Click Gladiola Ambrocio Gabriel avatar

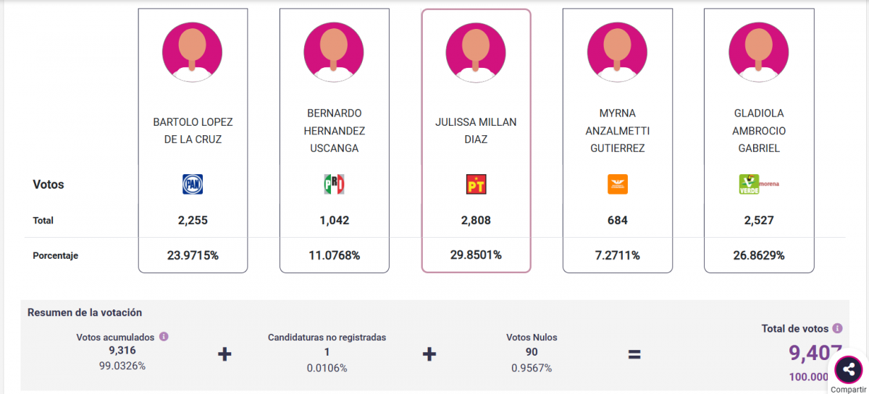coord(758,51)
